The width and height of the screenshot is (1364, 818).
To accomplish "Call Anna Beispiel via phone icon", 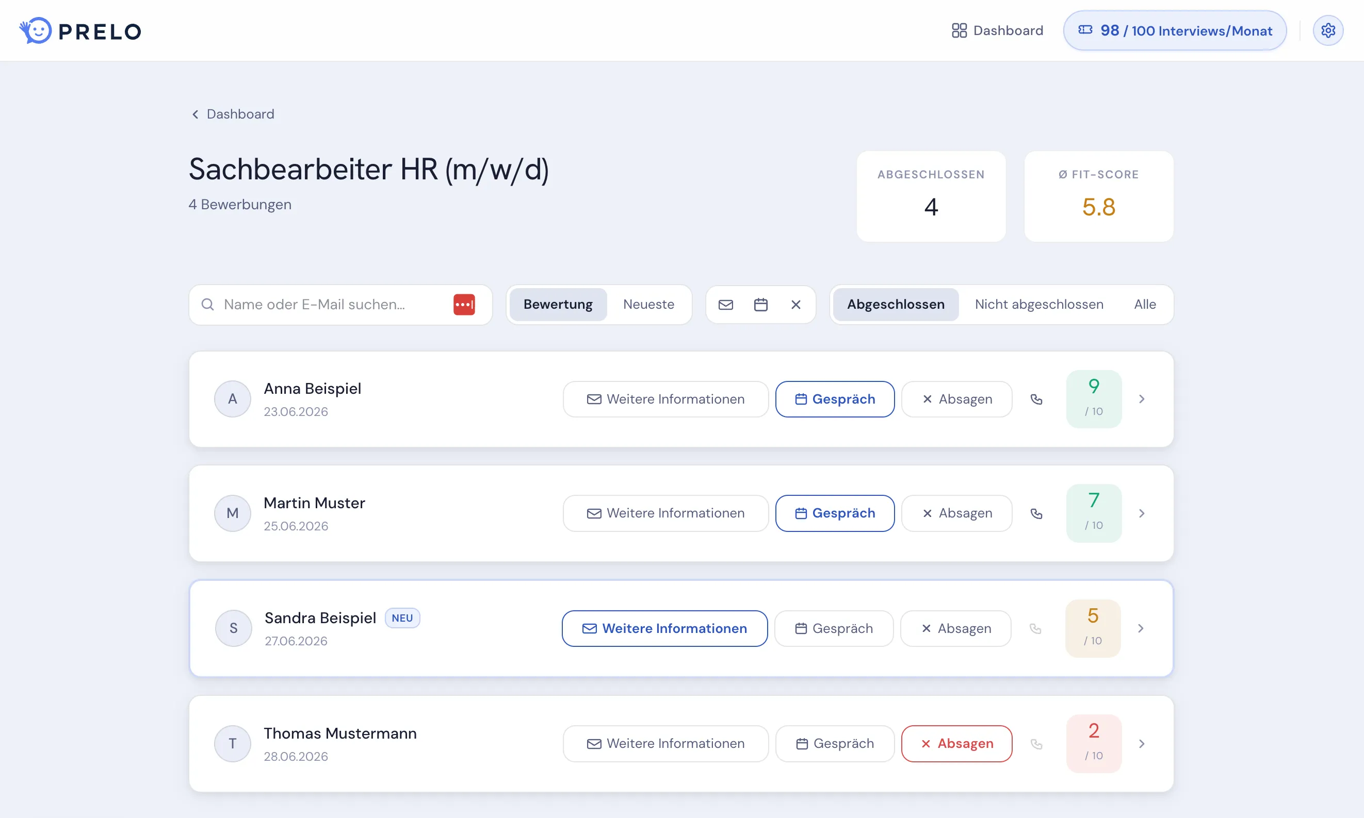I will click(x=1036, y=399).
